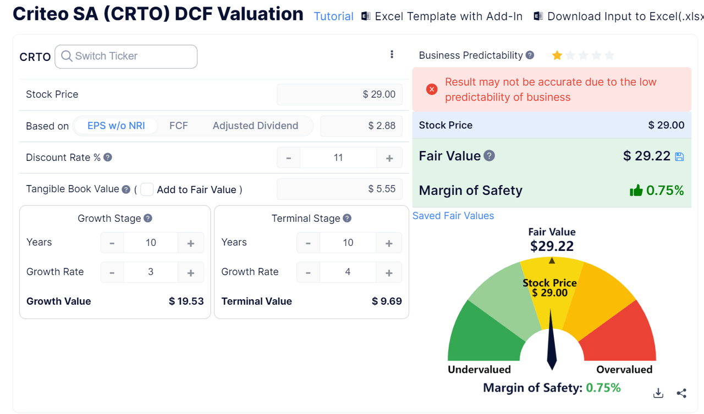Select the EPS w/o NRI tab

click(x=116, y=125)
